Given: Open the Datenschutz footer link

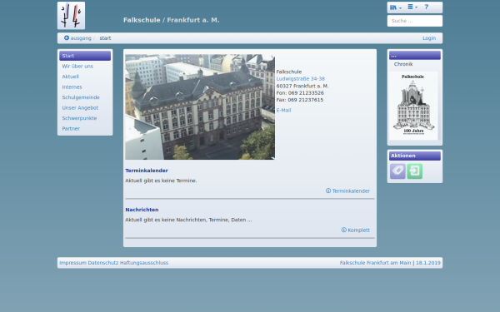Looking at the screenshot, I should pyautogui.click(x=103, y=263).
